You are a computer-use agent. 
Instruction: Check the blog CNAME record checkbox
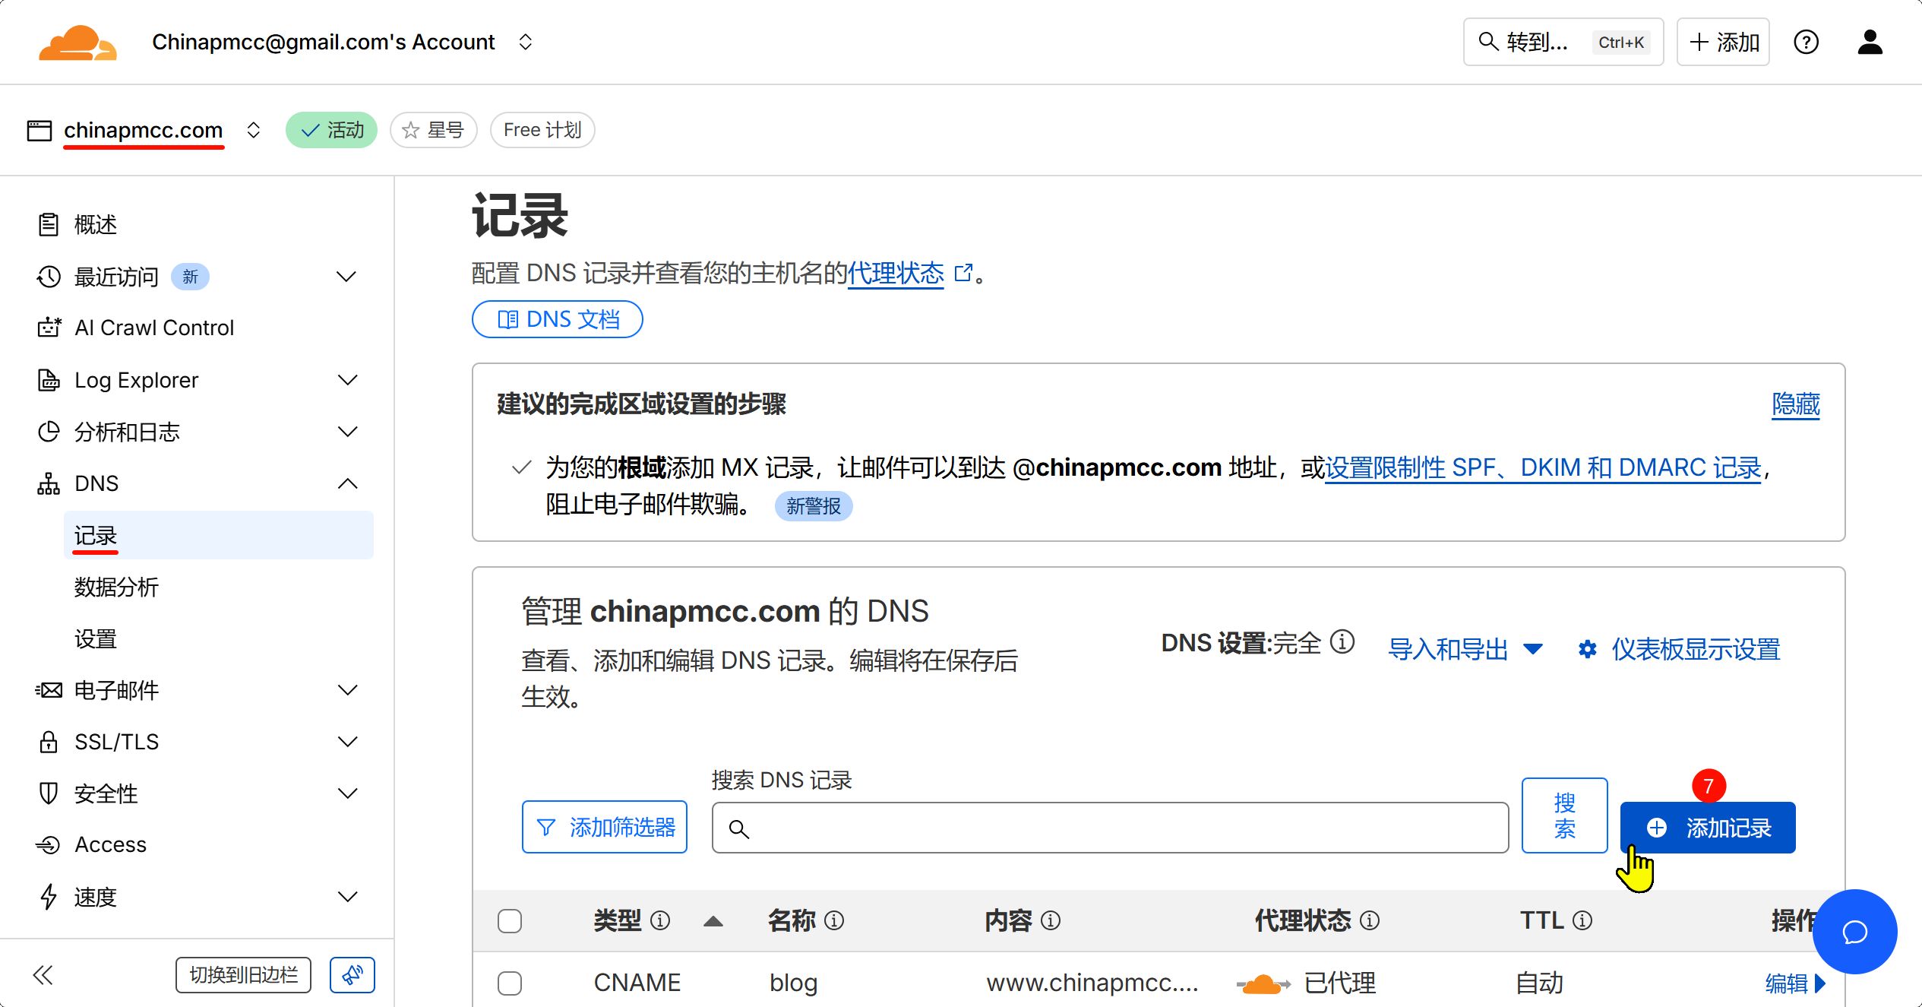(x=510, y=983)
